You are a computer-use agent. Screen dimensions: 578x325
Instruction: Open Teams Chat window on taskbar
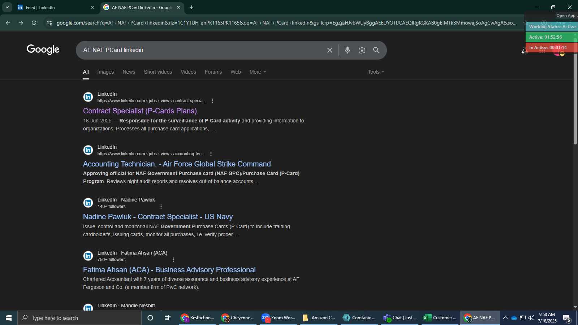coord(400,318)
